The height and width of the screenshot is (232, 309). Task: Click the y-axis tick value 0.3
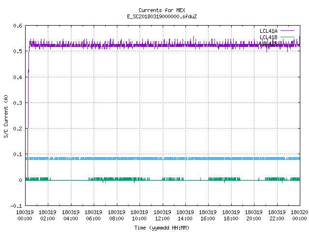(17, 103)
